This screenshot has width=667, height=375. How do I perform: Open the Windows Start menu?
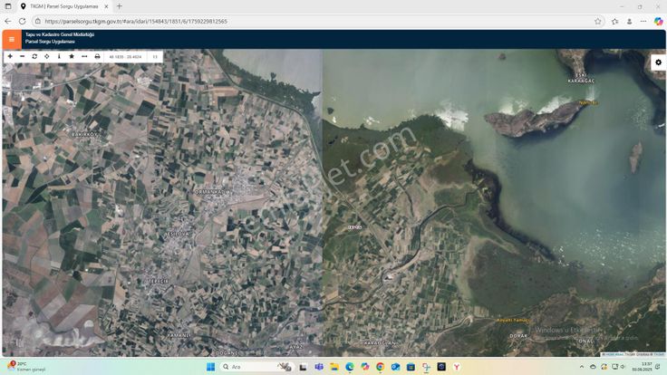tap(209, 367)
